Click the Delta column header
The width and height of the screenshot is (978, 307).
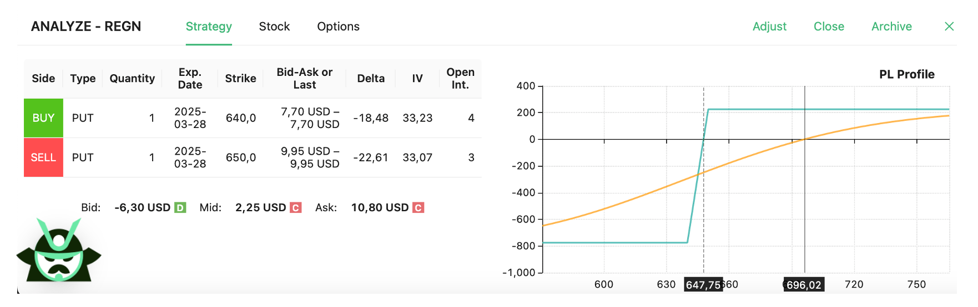(371, 79)
